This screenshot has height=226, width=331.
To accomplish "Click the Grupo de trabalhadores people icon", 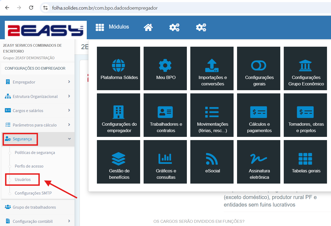I will [8, 207].
